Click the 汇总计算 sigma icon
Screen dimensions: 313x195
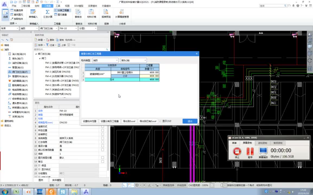pos(48,12)
